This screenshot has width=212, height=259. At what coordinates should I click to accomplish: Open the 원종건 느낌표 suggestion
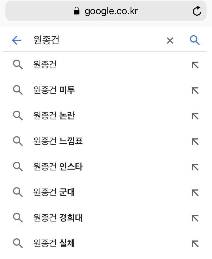(58, 141)
